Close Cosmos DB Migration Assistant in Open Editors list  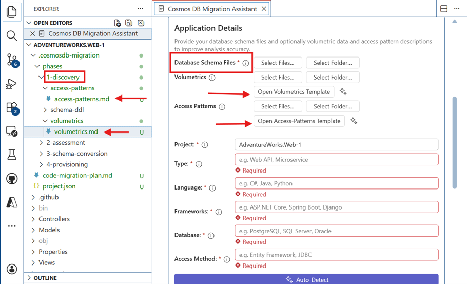[33, 34]
